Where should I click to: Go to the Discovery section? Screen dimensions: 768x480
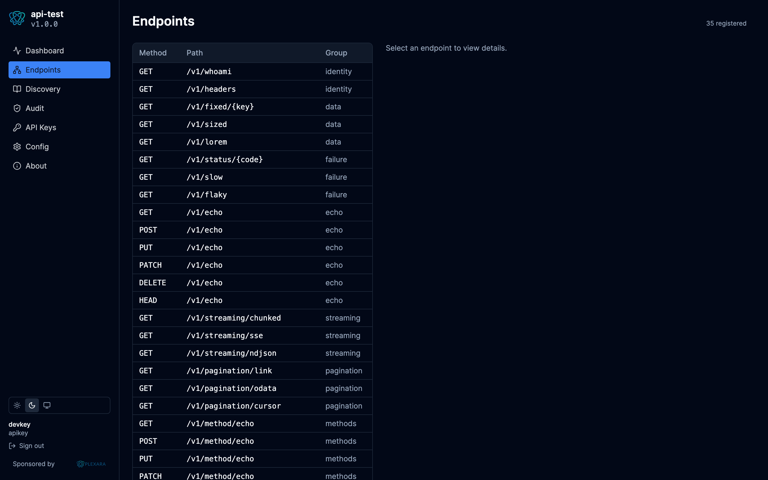pos(59,89)
